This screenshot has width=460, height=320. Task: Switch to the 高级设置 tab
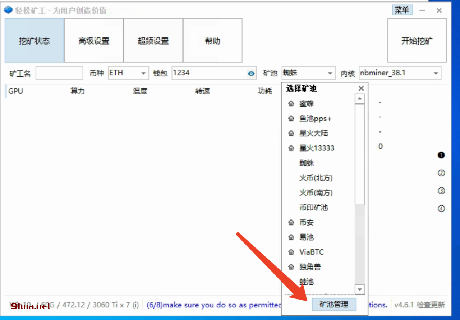(94, 41)
